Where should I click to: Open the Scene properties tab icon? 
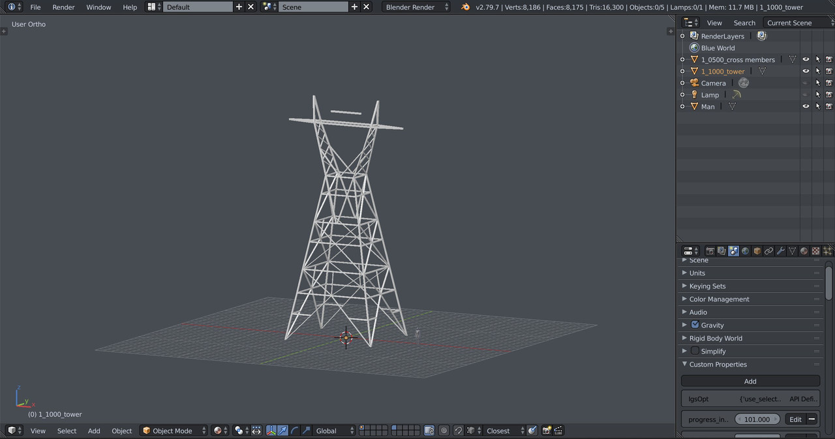[x=733, y=251]
